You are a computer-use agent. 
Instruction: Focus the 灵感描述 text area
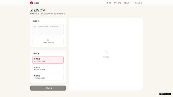click(48, 29)
